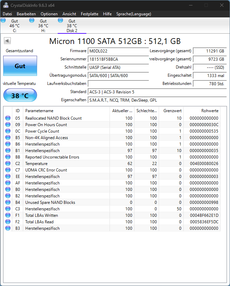This screenshot has height=286, width=230.
Task: Click the status dot beside Total LBAs Written
Action: [x=8, y=215]
